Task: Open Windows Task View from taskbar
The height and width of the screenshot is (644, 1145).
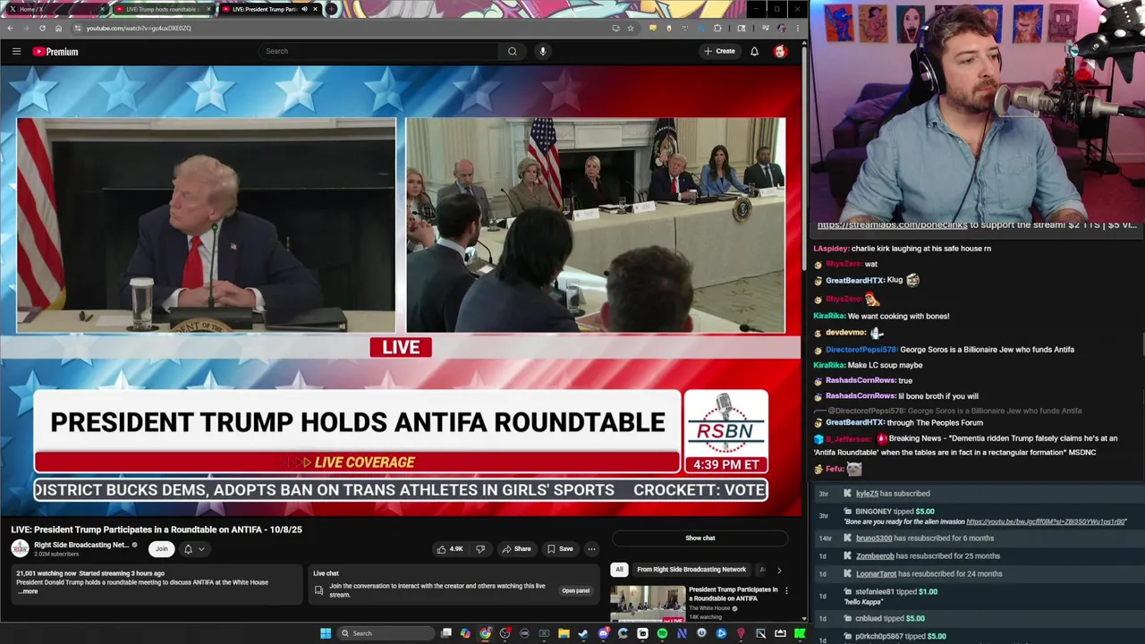Action: pyautogui.click(x=446, y=633)
